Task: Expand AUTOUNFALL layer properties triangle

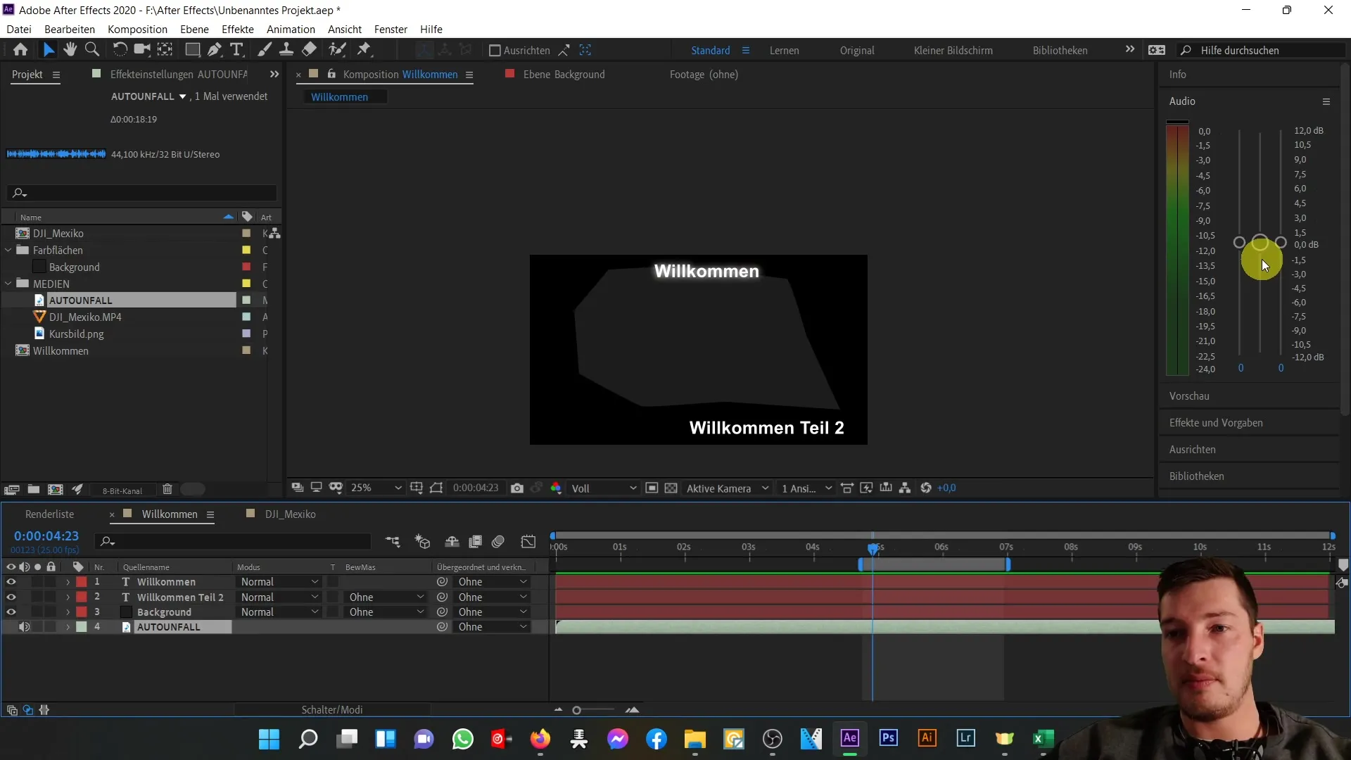Action: tap(68, 626)
